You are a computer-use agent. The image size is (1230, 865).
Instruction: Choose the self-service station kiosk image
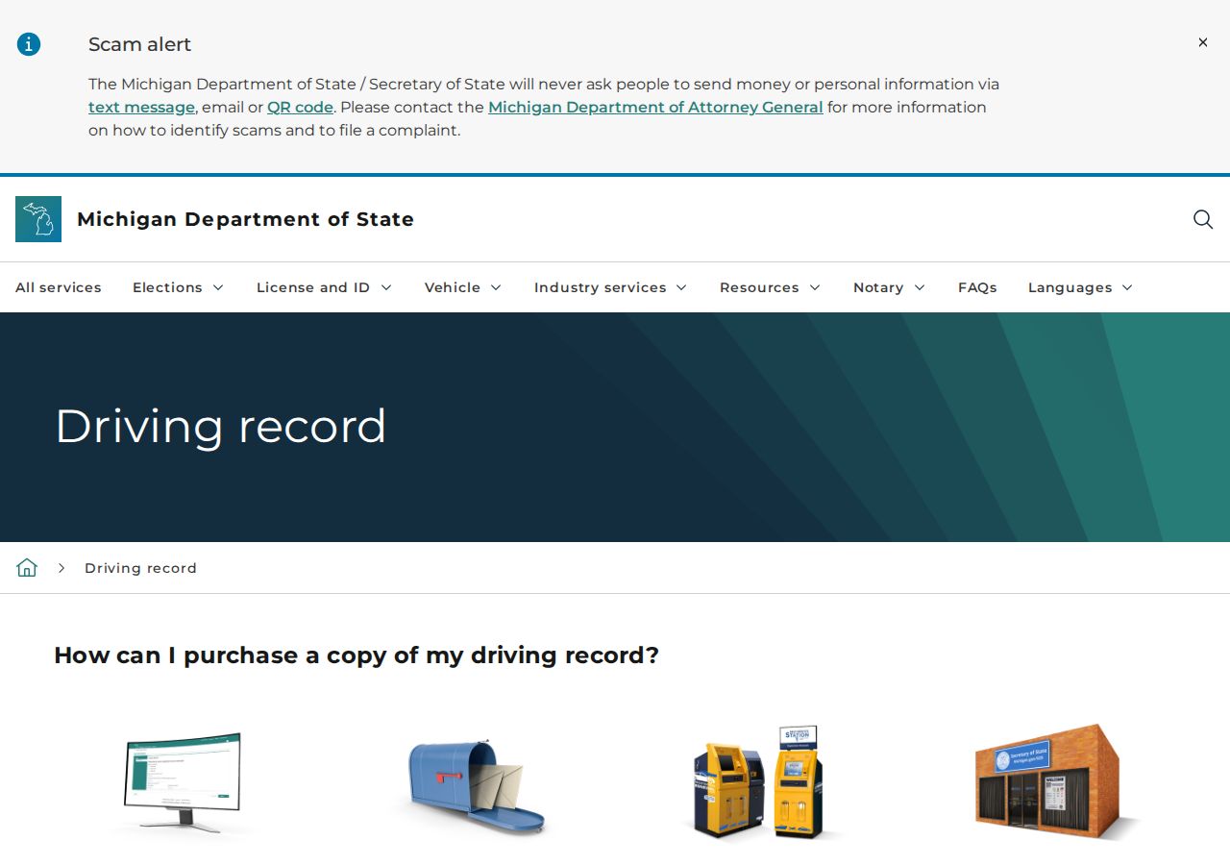point(760,782)
